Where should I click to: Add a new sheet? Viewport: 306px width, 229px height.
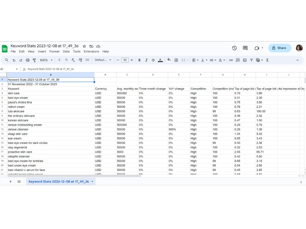[10, 181]
